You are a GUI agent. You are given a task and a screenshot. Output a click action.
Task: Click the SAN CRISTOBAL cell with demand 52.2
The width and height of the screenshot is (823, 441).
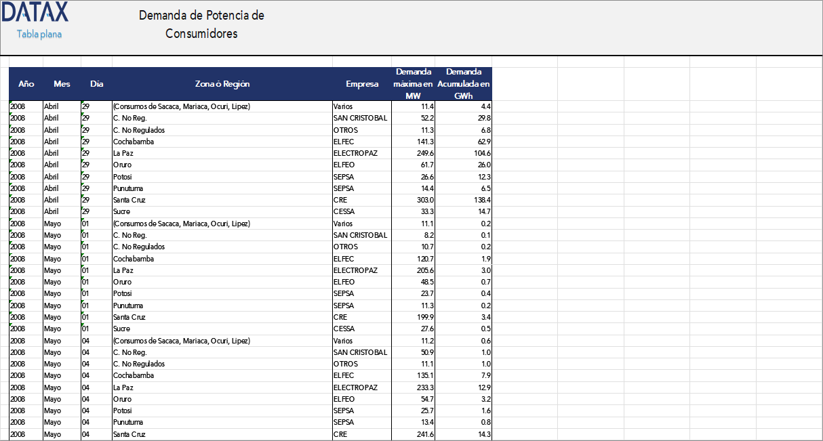click(362, 119)
